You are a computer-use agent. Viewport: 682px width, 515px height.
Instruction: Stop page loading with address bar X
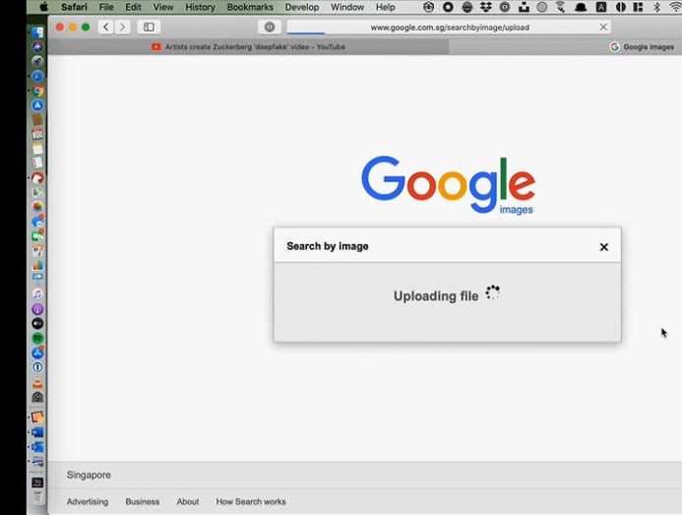point(603,28)
